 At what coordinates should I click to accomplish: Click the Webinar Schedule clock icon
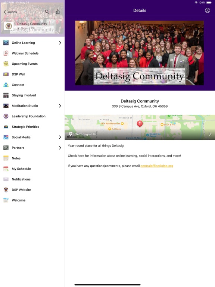(6, 53)
